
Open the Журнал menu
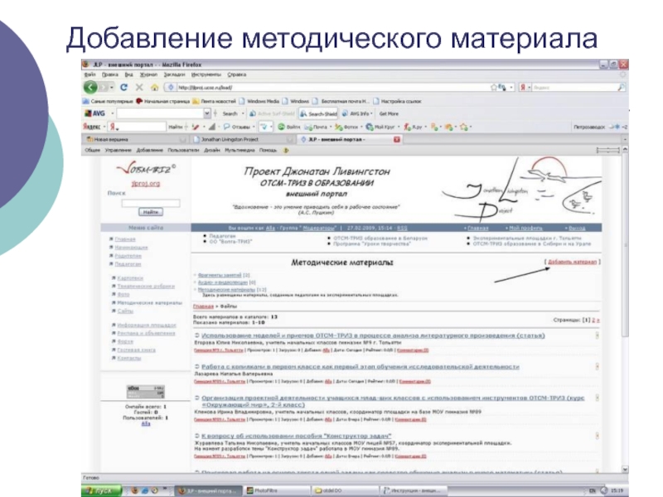point(149,75)
